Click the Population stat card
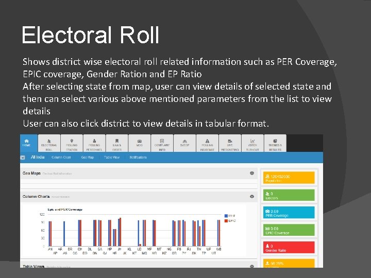The height and width of the screenshot is (278, 371). pyautogui.click(x=289, y=178)
